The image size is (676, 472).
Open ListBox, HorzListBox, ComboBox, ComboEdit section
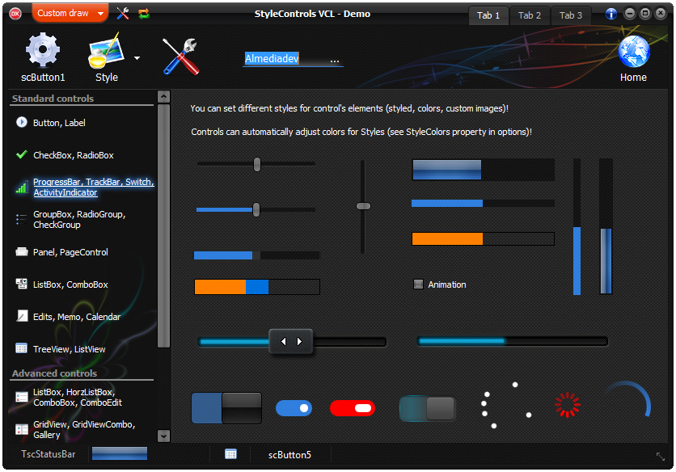(x=78, y=398)
